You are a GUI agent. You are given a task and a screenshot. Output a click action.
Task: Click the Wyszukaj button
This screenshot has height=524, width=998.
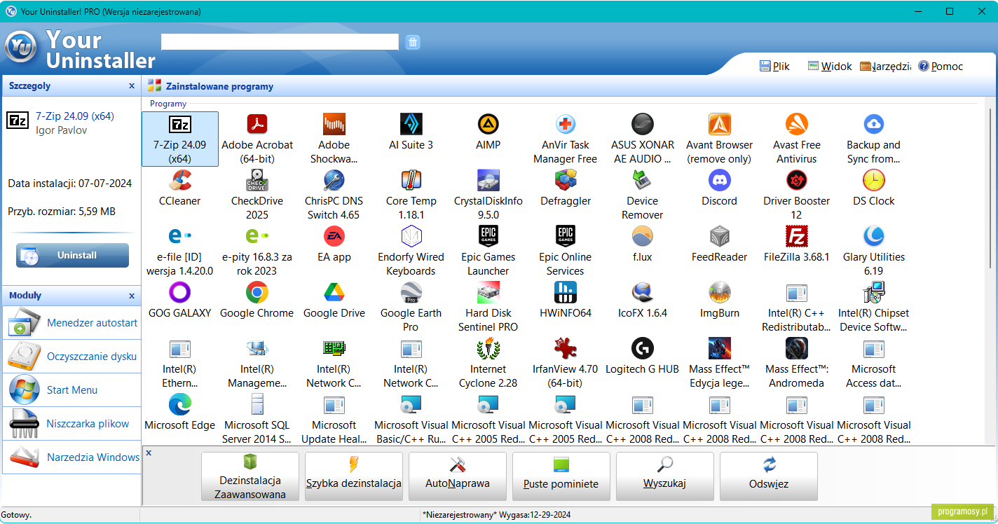(x=665, y=476)
